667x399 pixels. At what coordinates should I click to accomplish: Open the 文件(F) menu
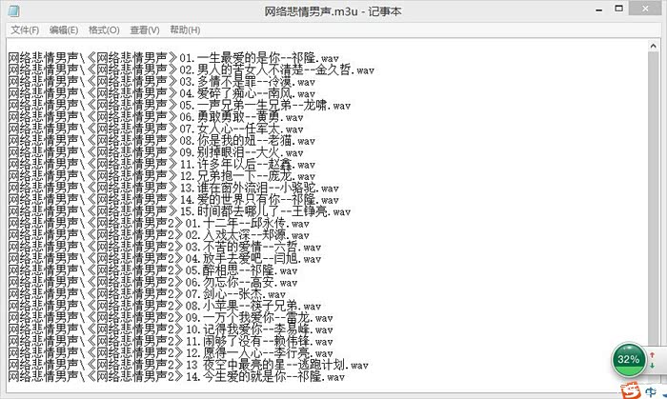(x=25, y=30)
